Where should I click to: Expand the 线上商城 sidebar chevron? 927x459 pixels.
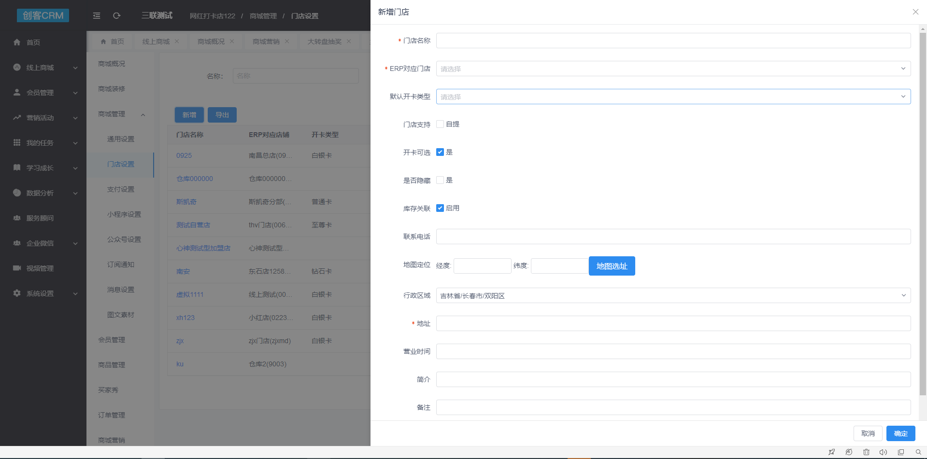[75, 68]
